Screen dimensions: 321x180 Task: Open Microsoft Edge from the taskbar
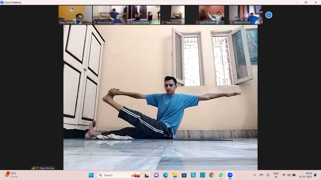tap(166, 175)
